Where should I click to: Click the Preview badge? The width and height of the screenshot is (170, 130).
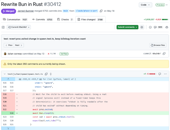coord(160,5)
